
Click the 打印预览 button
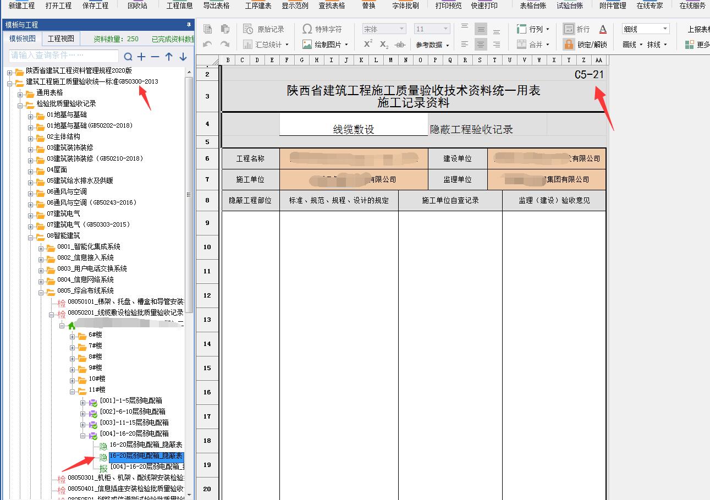point(448,6)
